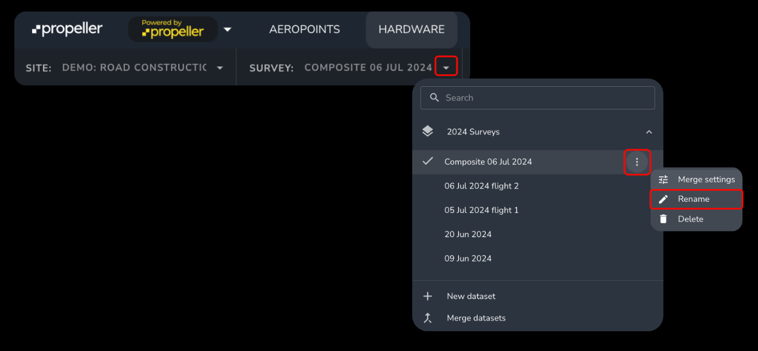This screenshot has height=351, width=758.
Task: Open the SITE selector dropdown arrow
Action: [220, 67]
